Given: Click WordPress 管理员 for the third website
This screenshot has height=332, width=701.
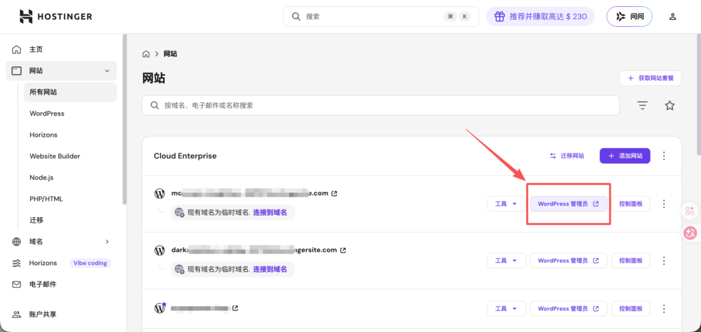Looking at the screenshot, I should [x=569, y=308].
